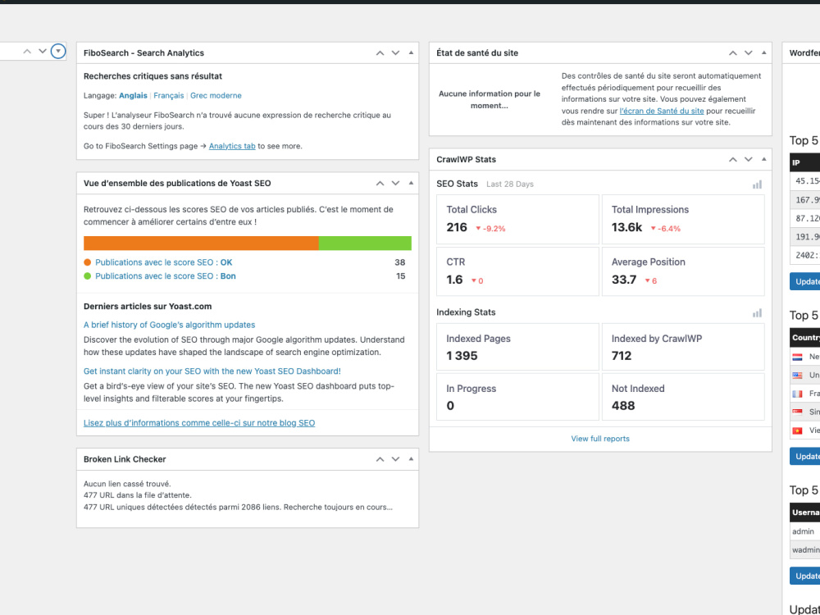Click green segment of SEO score bar
This screenshot has width=820, height=615.
[x=365, y=244]
